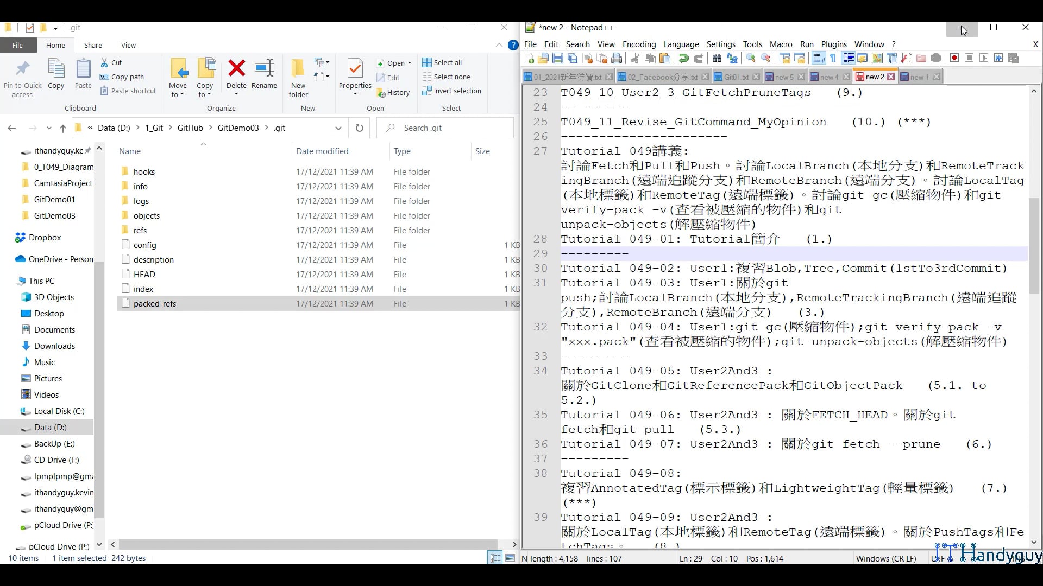Toggle Show All Characters (paragraph icon)
Image resolution: width=1043 pixels, height=586 pixels.
(x=832, y=58)
